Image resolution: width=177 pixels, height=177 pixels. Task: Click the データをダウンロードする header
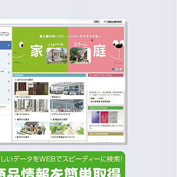point(105,75)
